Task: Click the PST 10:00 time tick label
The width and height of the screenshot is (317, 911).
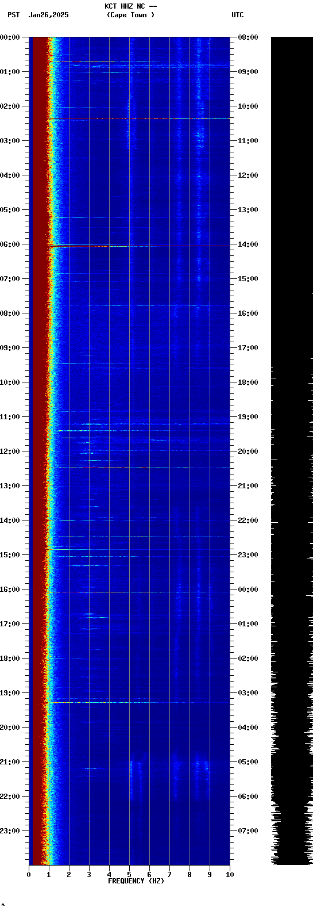Action: 10,382
